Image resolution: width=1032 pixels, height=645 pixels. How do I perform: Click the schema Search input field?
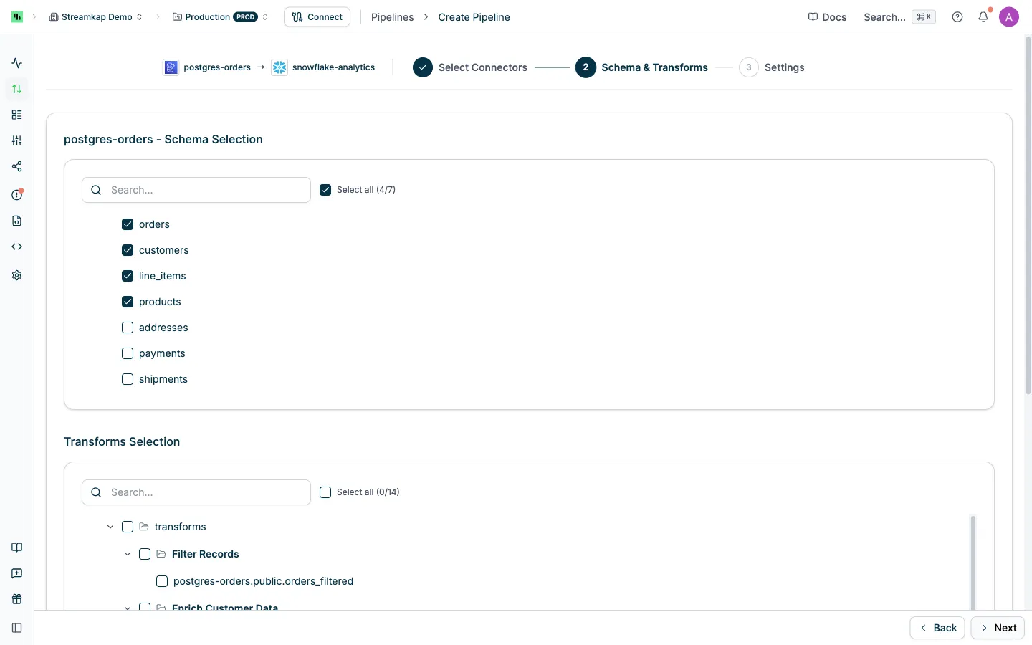point(196,190)
